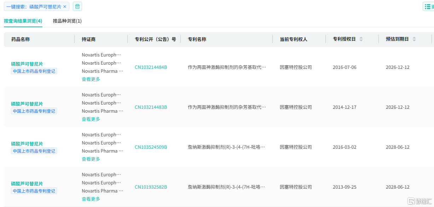Click Novartis Pharma holder in CN101932582B row

pyautogui.click(x=103, y=191)
